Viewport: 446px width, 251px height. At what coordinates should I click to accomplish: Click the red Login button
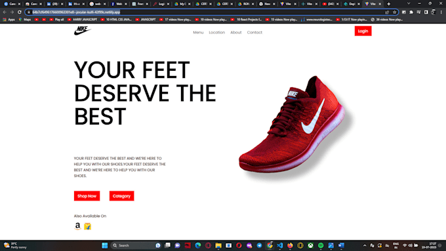click(x=363, y=31)
